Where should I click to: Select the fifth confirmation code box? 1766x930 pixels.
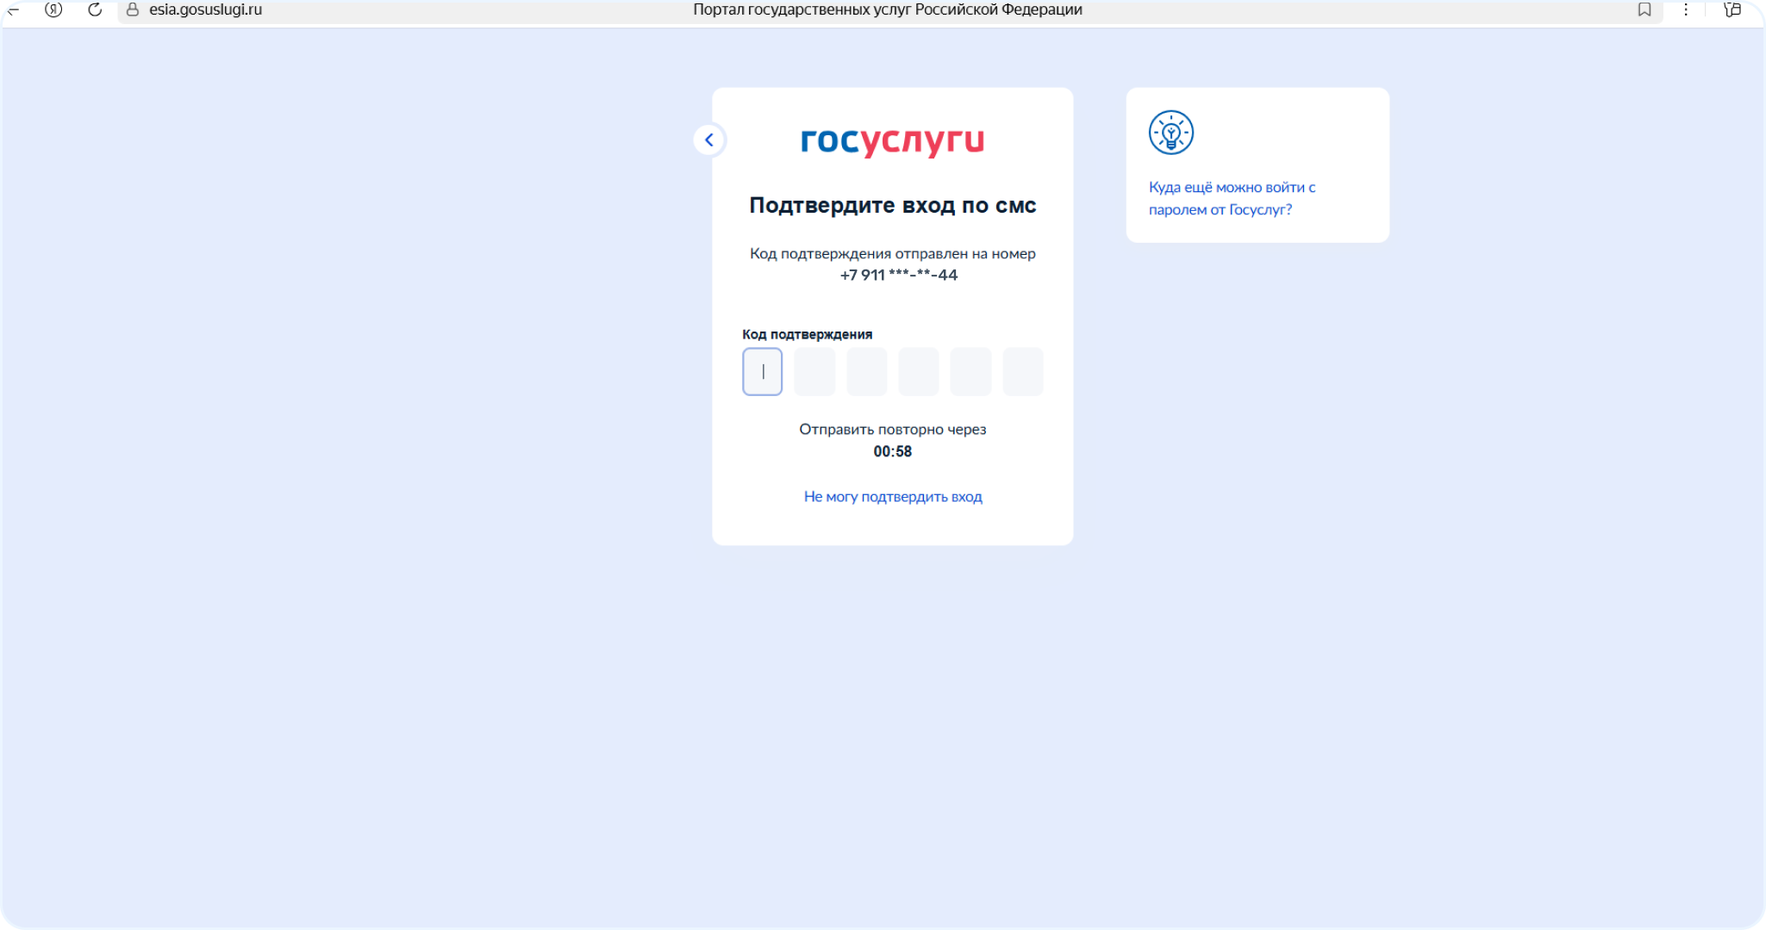click(970, 372)
